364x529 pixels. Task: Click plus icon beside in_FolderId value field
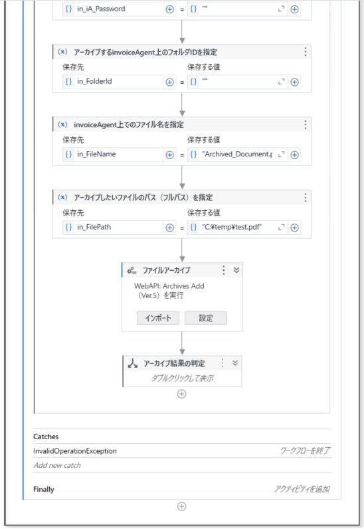[295, 82]
